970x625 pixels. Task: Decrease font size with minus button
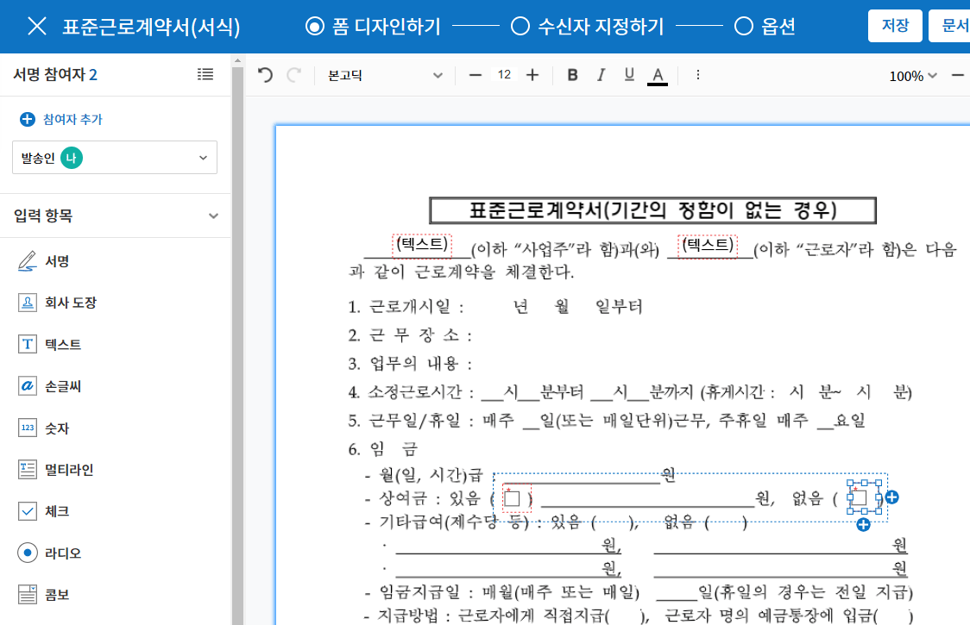click(476, 75)
